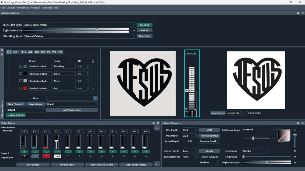Viewport: 305px width, 171px height.
Task: Toggle the Back Lit button
Action: click(x=145, y=30)
